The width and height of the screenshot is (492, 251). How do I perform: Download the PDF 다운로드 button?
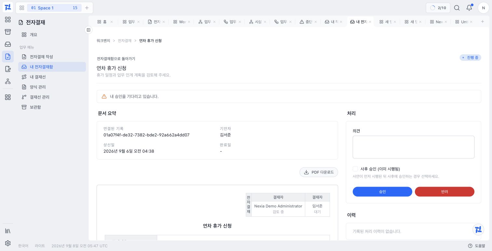point(319,172)
